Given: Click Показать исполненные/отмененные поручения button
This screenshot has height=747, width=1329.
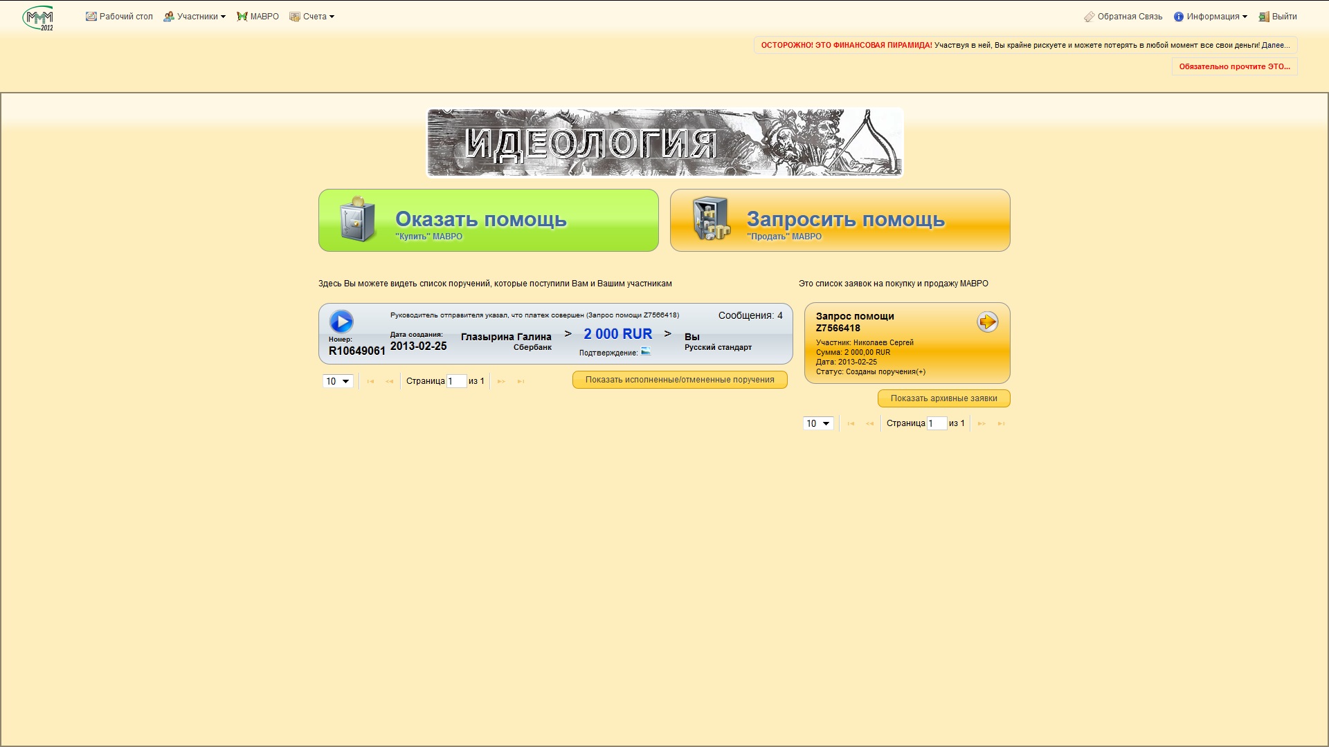Looking at the screenshot, I should (x=680, y=380).
